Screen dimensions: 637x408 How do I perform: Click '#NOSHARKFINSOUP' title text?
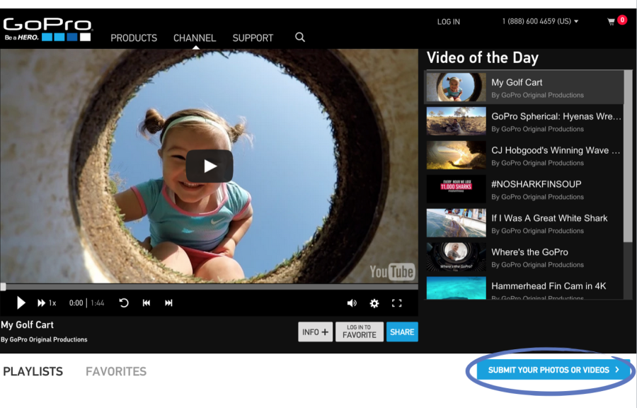pos(536,184)
